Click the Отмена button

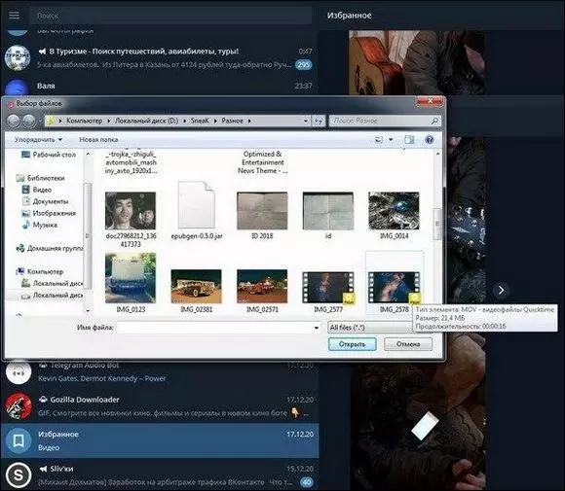click(x=408, y=344)
